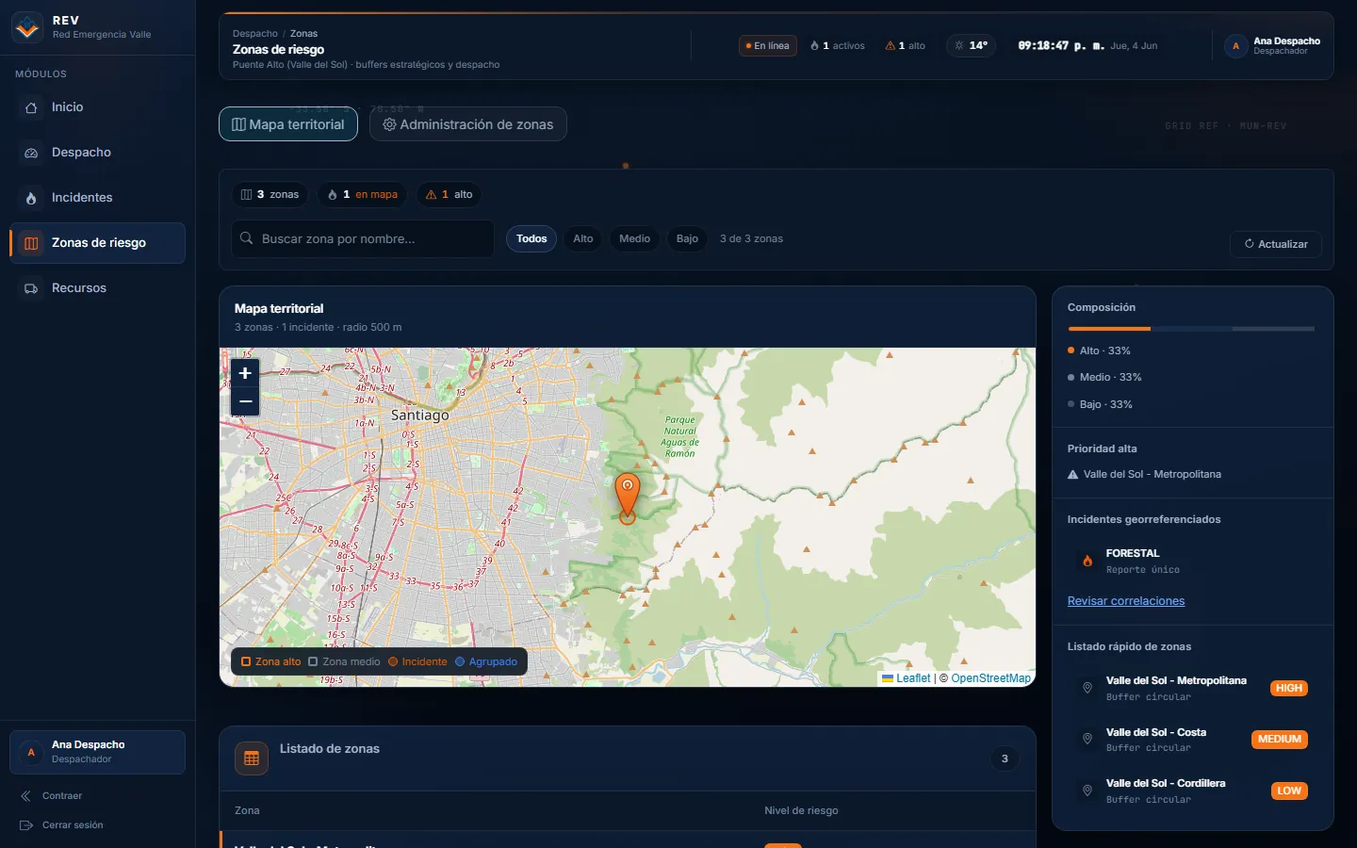The height and width of the screenshot is (848, 1357).
Task: Switch to Administración de zonas tab
Action: 467,124
